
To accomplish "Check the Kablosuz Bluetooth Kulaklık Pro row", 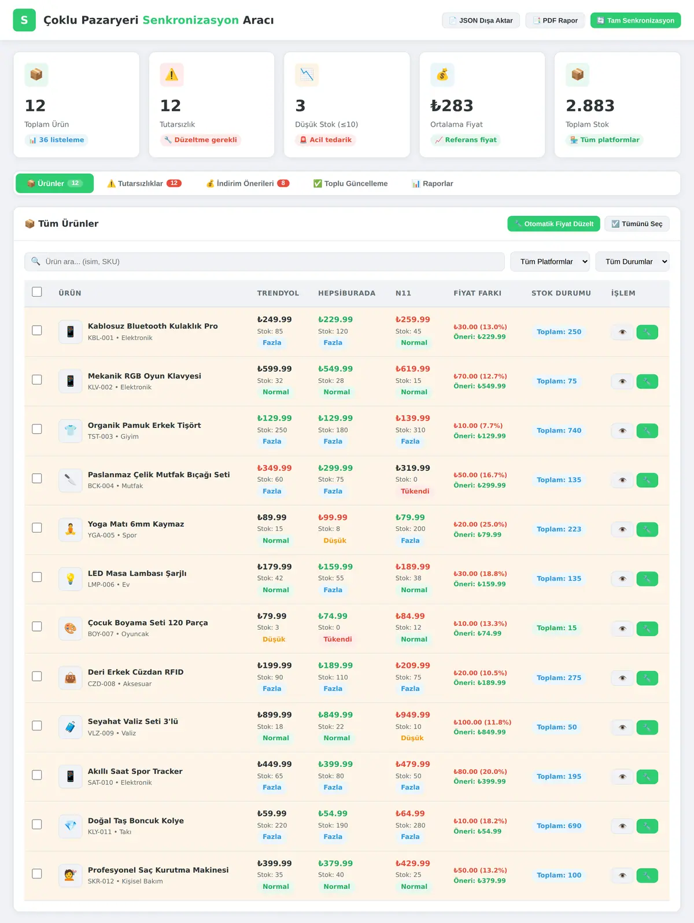I will pyautogui.click(x=37, y=330).
